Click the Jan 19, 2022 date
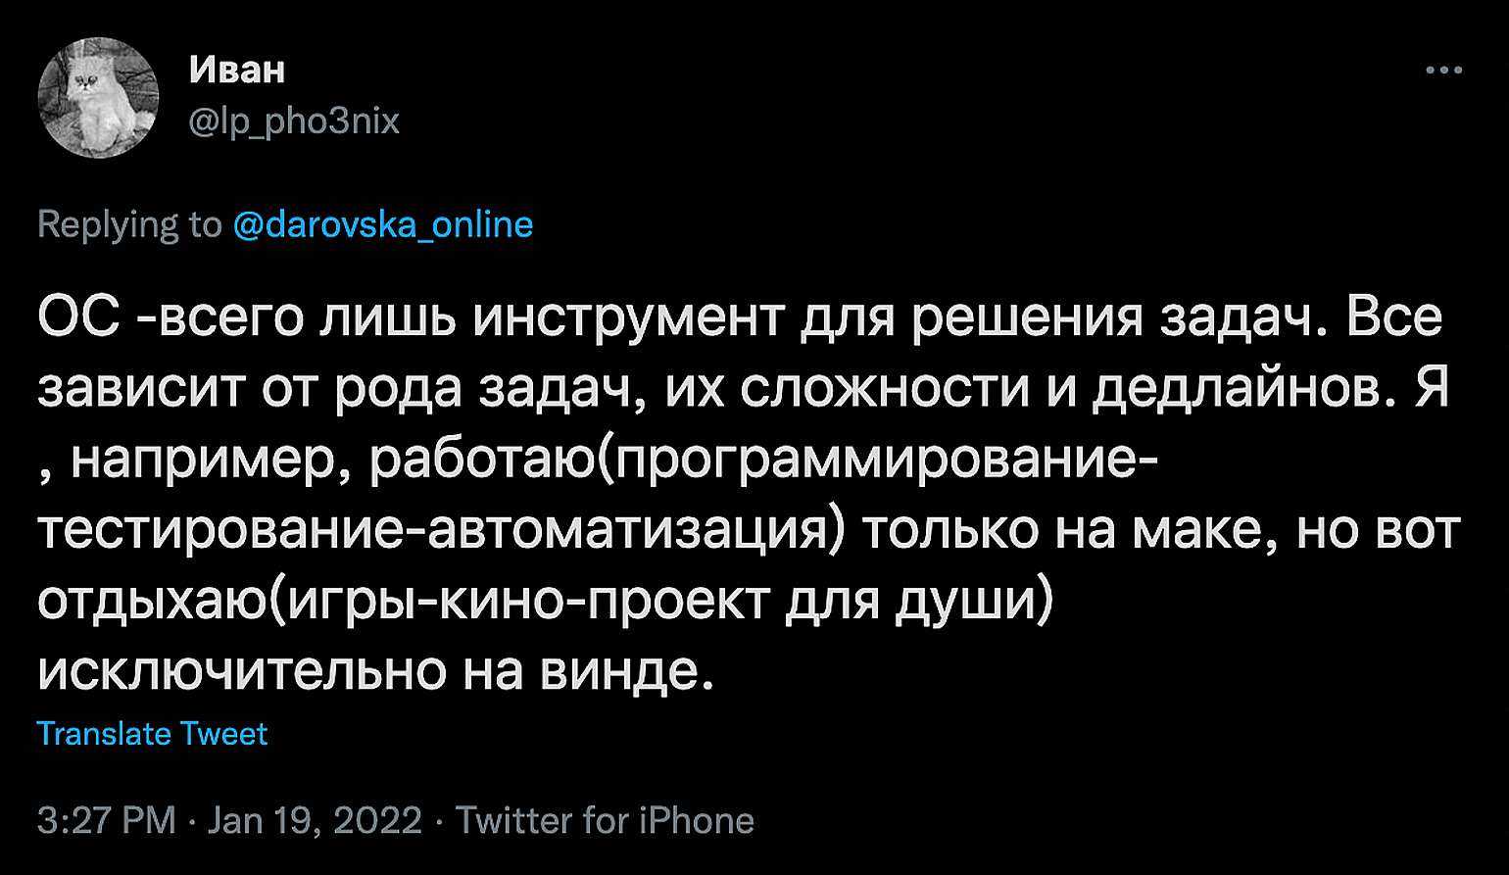 tap(315, 820)
